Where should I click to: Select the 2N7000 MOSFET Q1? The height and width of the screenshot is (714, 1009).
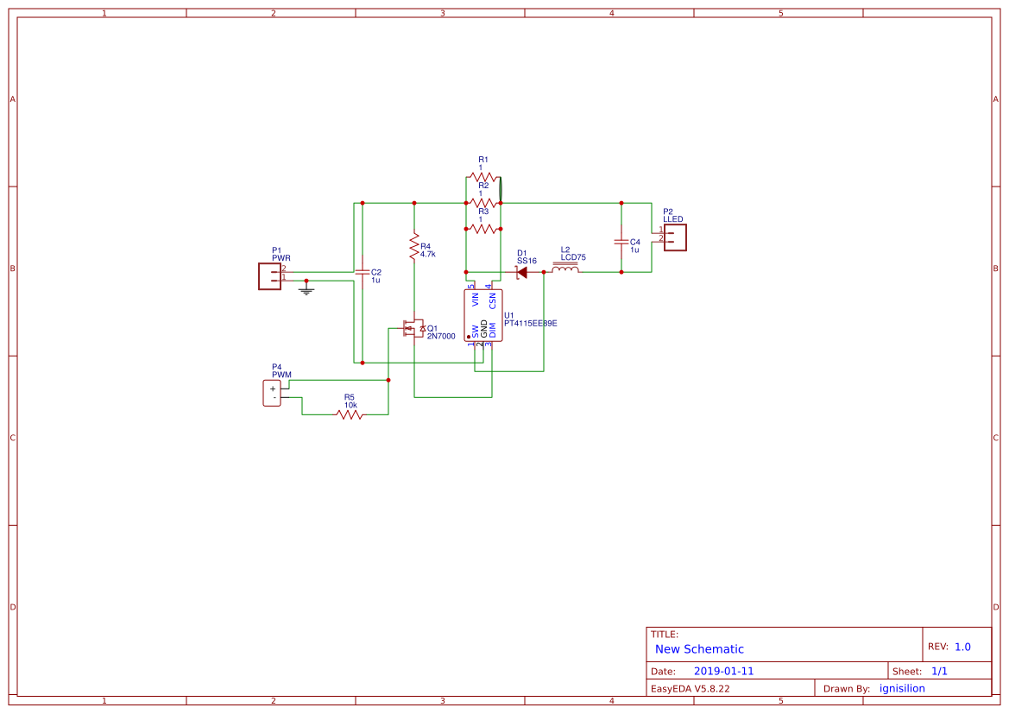pos(412,329)
